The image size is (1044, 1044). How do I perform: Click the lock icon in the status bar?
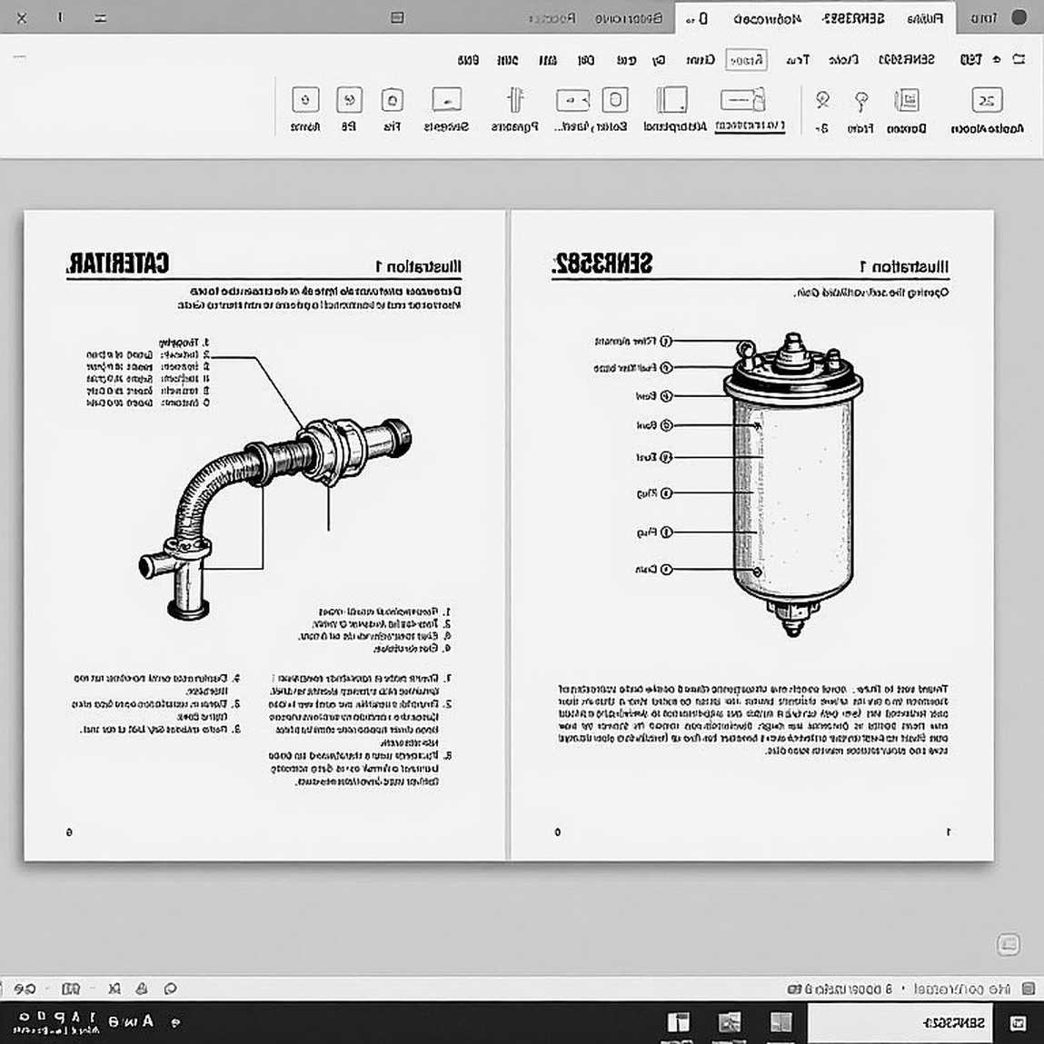141,989
